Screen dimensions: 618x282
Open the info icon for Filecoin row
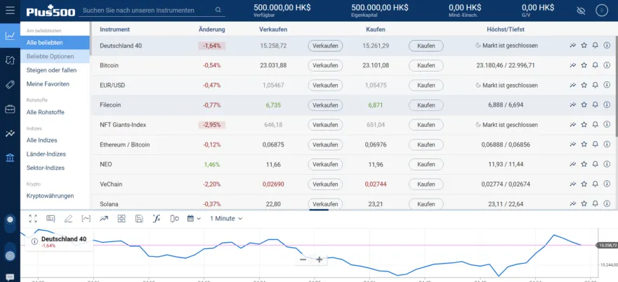tap(607, 105)
